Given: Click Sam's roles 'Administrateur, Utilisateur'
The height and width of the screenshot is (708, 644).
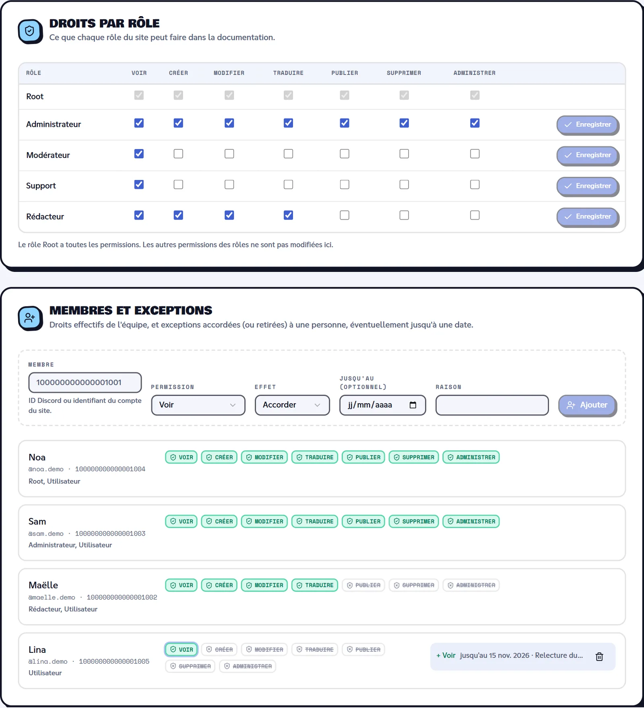Looking at the screenshot, I should tap(70, 545).
